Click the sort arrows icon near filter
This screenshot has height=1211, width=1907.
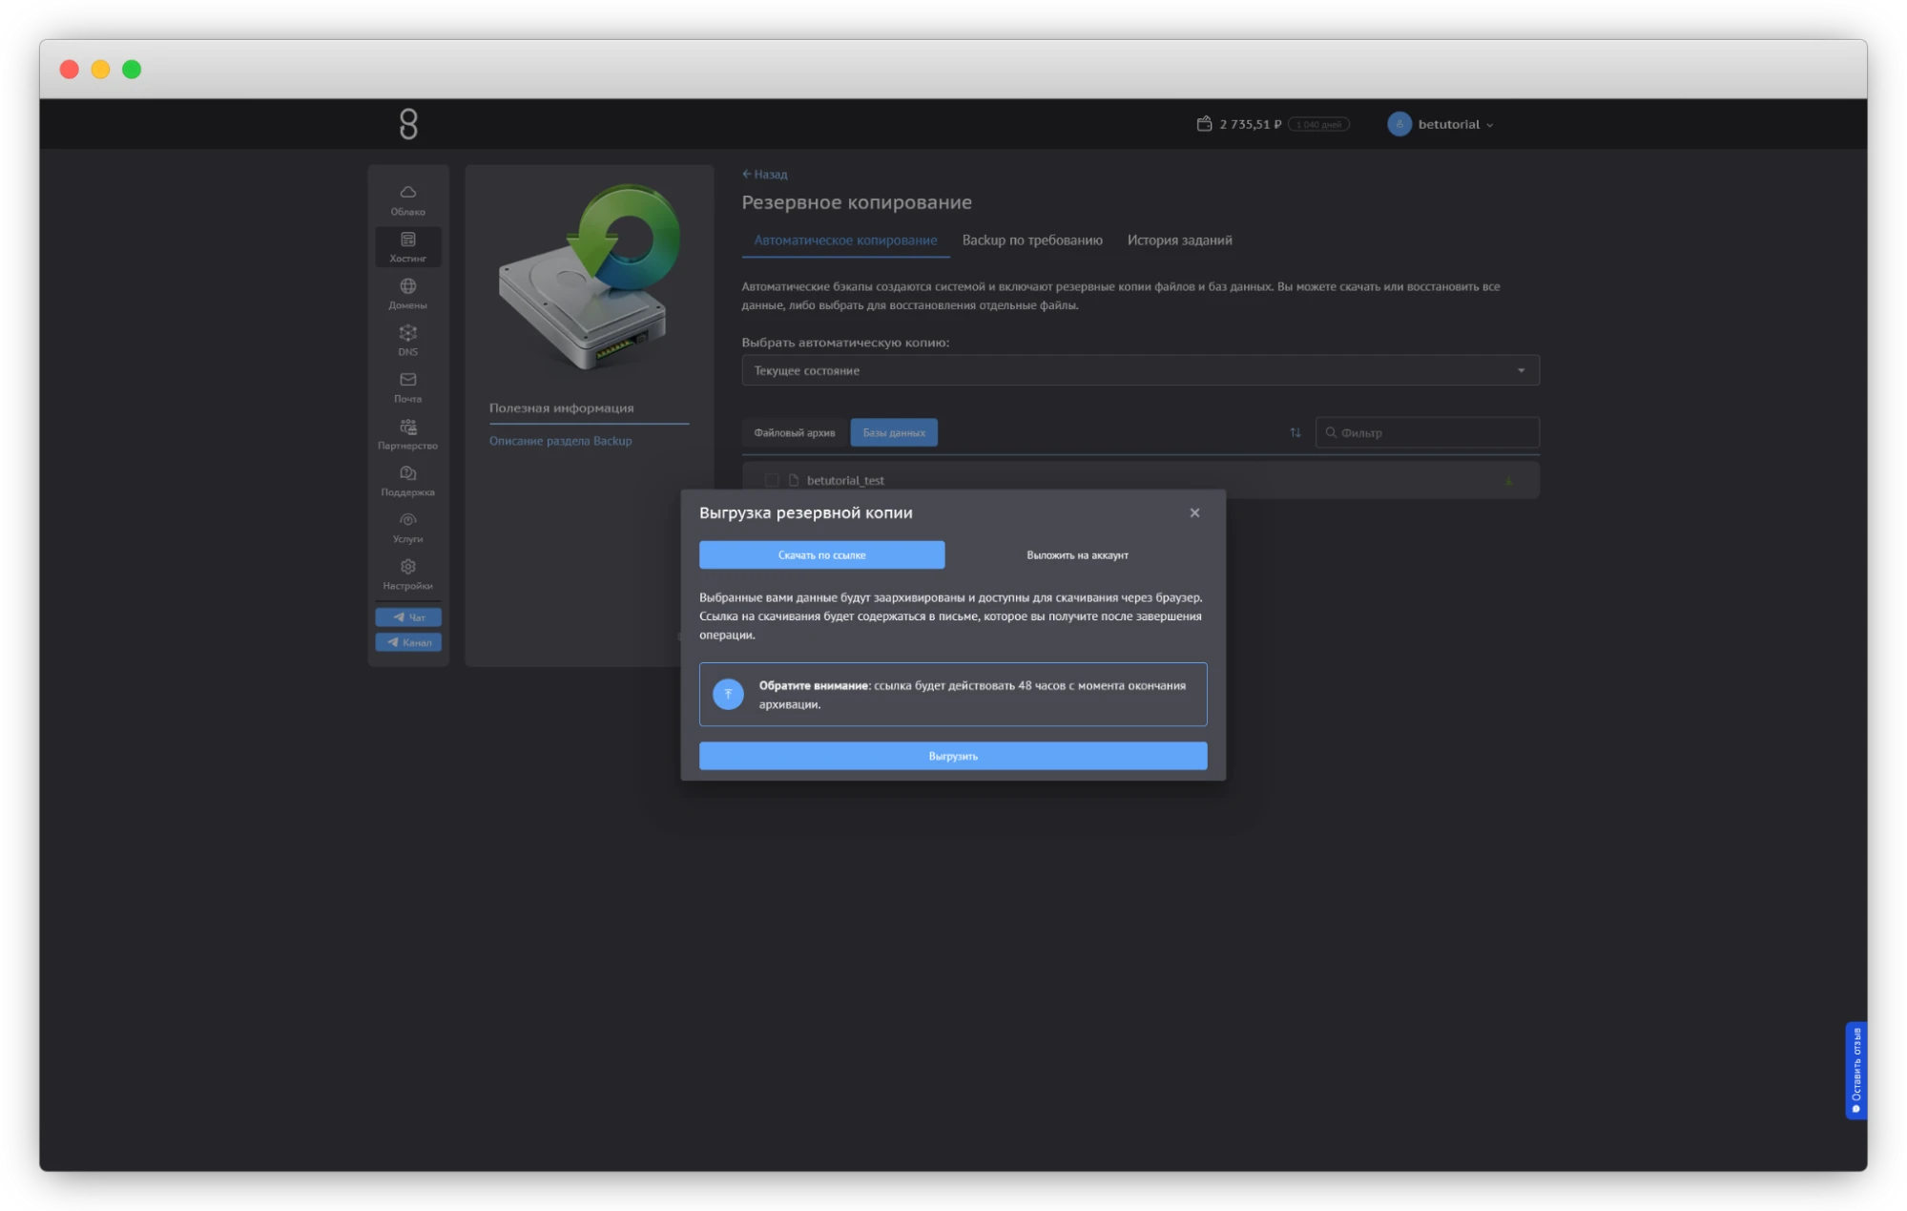coord(1295,432)
